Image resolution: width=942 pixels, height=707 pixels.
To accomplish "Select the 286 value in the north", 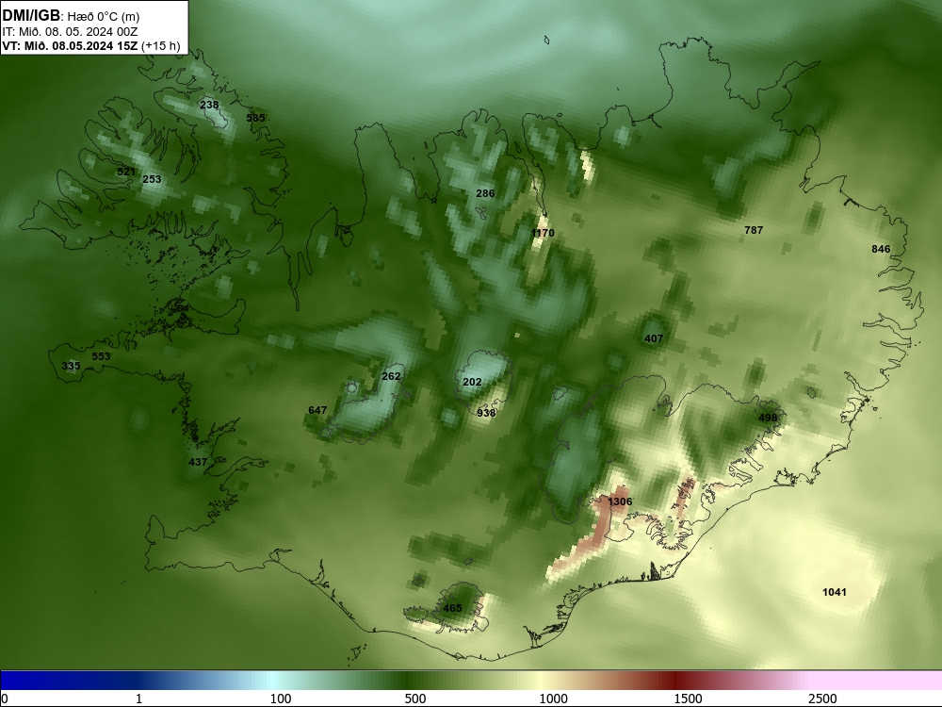I will point(485,193).
